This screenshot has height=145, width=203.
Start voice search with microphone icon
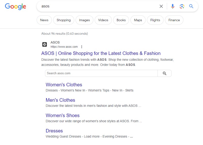point(173,6)
